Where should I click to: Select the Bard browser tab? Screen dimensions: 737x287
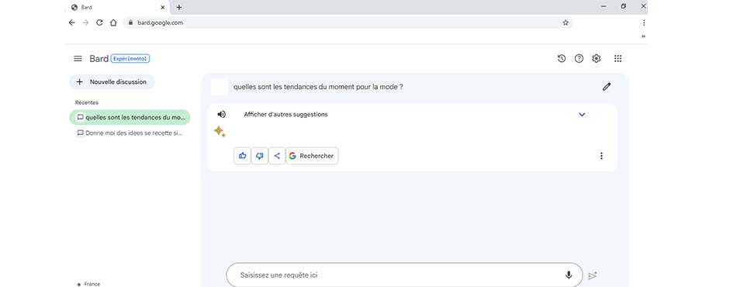(x=117, y=8)
